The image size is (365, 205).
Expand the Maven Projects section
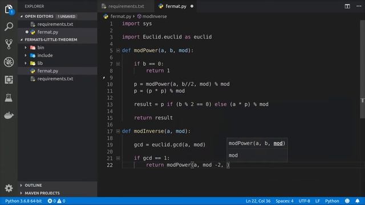[x=21, y=193]
